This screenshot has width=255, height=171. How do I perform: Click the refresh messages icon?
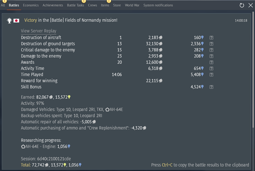click(x=242, y=5)
